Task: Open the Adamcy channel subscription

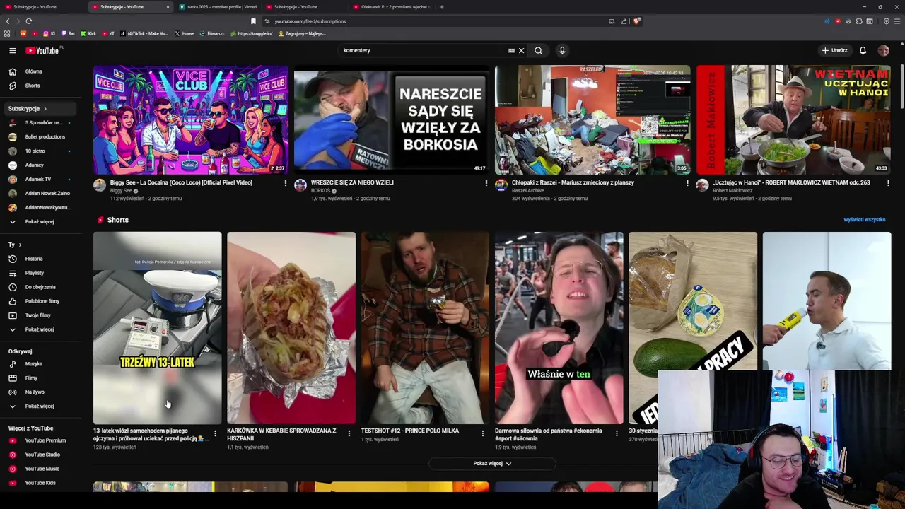Action: (39, 165)
